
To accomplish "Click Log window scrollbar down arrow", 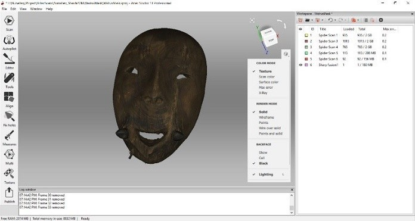I will click(x=292, y=213).
